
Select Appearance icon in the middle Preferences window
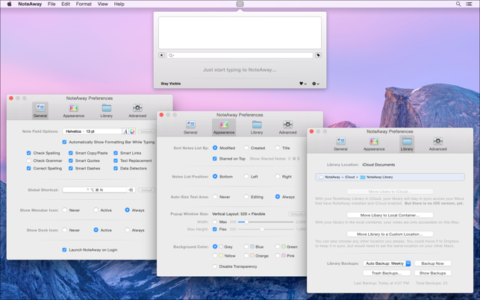click(x=224, y=127)
